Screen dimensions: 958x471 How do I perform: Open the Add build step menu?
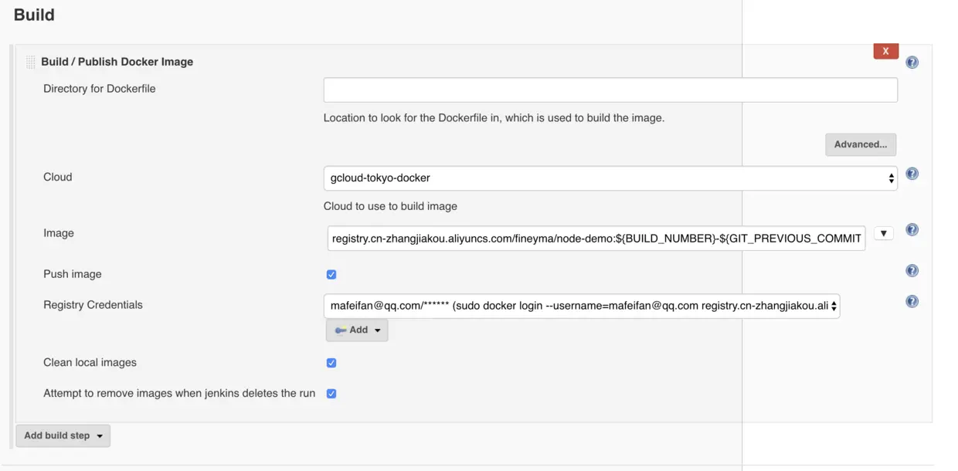(x=63, y=436)
